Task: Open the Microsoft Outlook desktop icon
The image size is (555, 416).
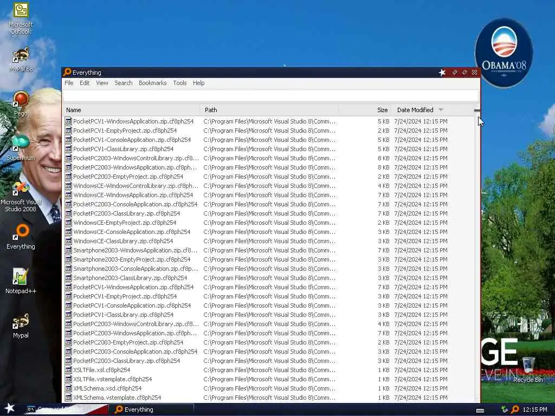Action: (21, 18)
